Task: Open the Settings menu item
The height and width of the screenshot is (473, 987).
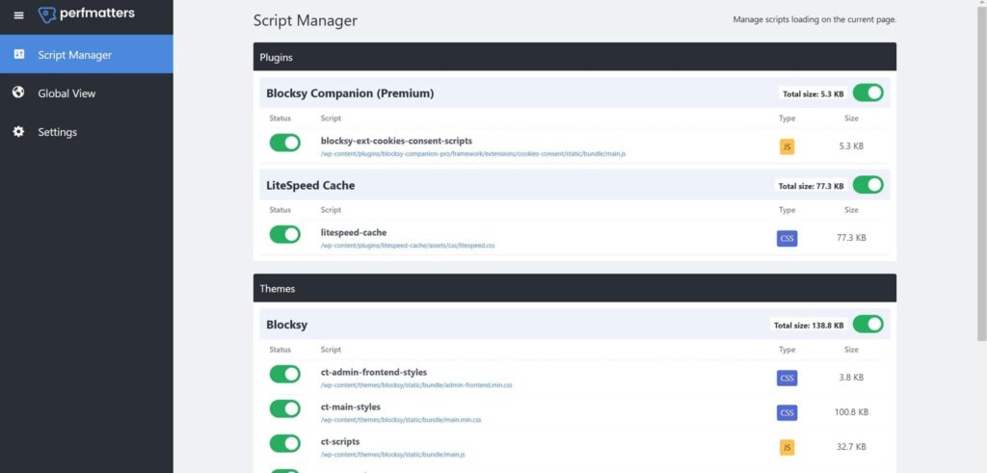Action: tap(57, 132)
